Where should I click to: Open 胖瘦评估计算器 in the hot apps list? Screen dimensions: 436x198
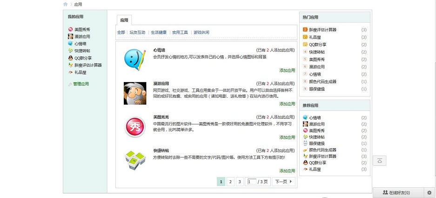click(322, 30)
